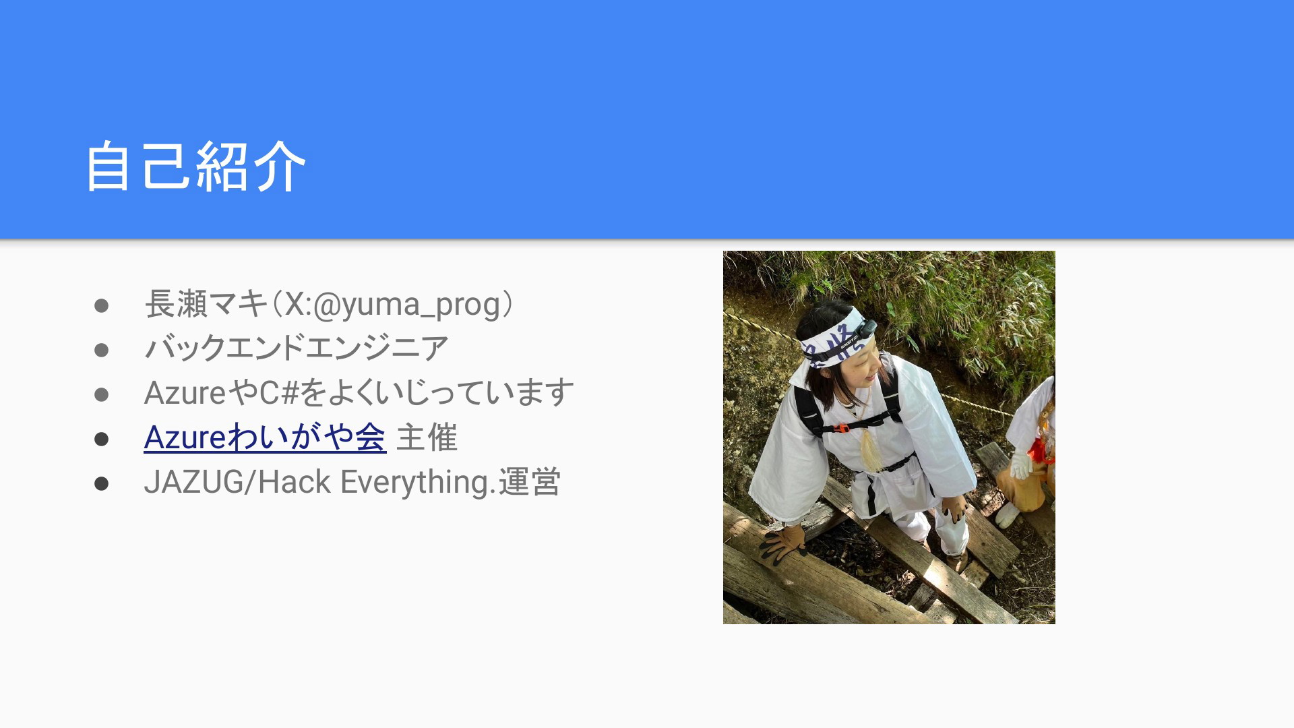Click the headlamp on the person's headband
Image resolution: width=1294 pixels, height=728 pixels.
[x=865, y=330]
